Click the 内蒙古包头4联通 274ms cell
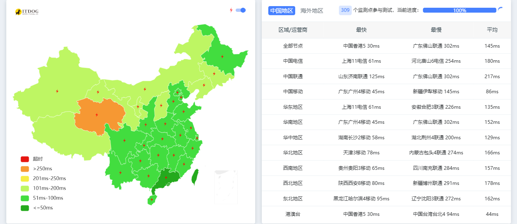 [x=436, y=153]
